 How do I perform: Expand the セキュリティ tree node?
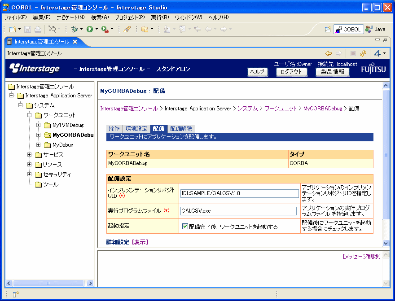coord(30,174)
